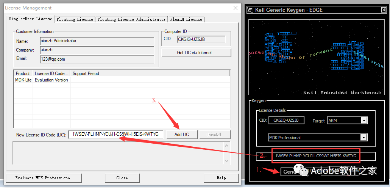Open the Target ARM dropdown
Viewport: 390px width, 188px height.
(364, 121)
